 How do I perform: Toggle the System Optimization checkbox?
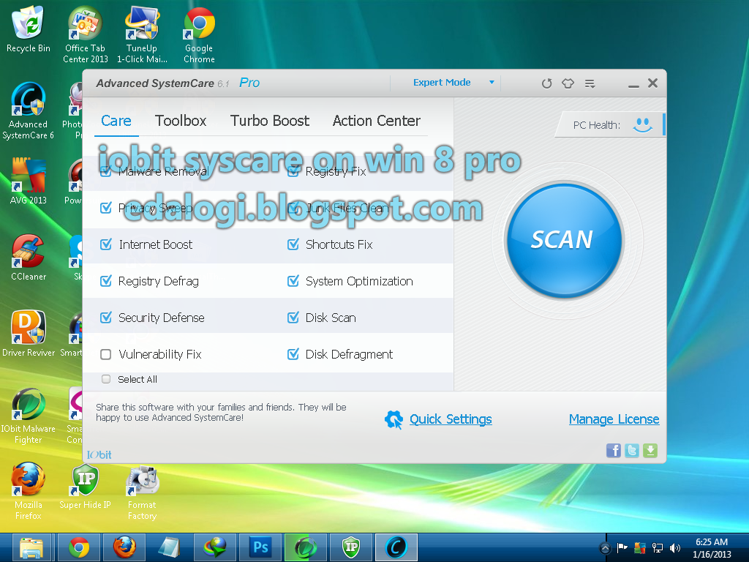[293, 281]
